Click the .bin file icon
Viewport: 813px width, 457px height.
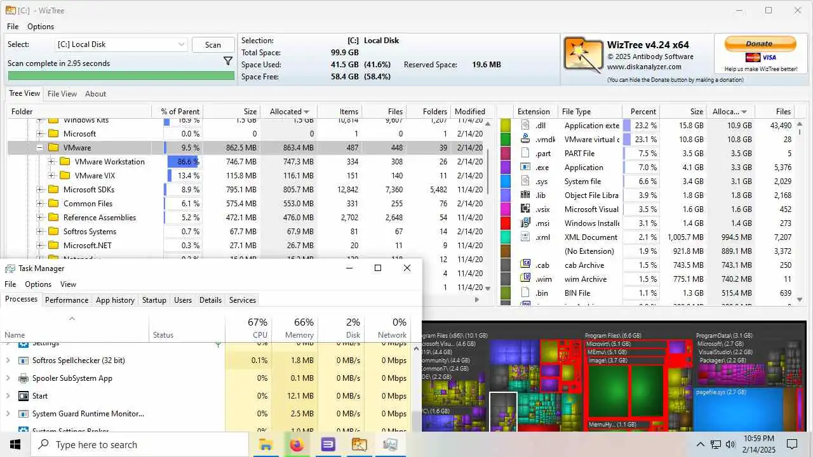[525, 293]
